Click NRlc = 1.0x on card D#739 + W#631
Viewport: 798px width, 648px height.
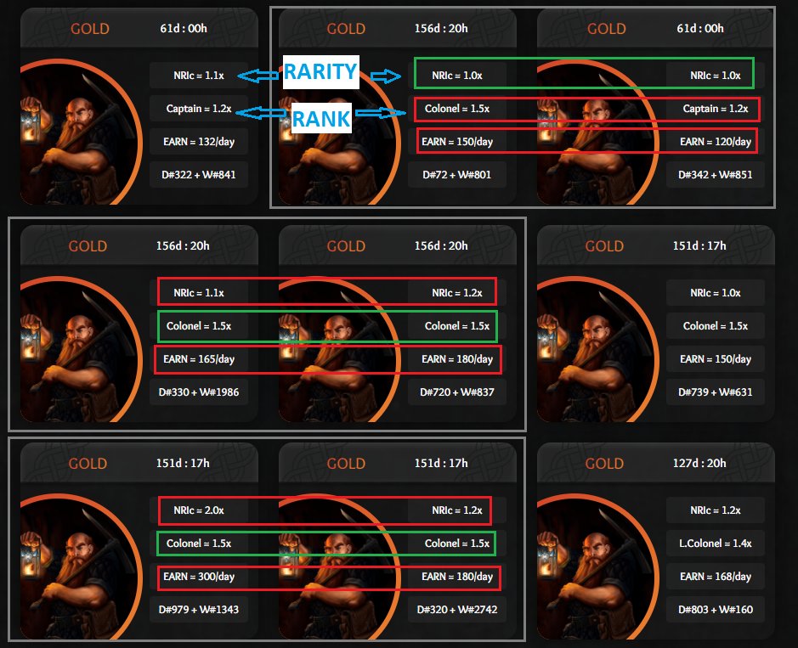click(x=715, y=293)
